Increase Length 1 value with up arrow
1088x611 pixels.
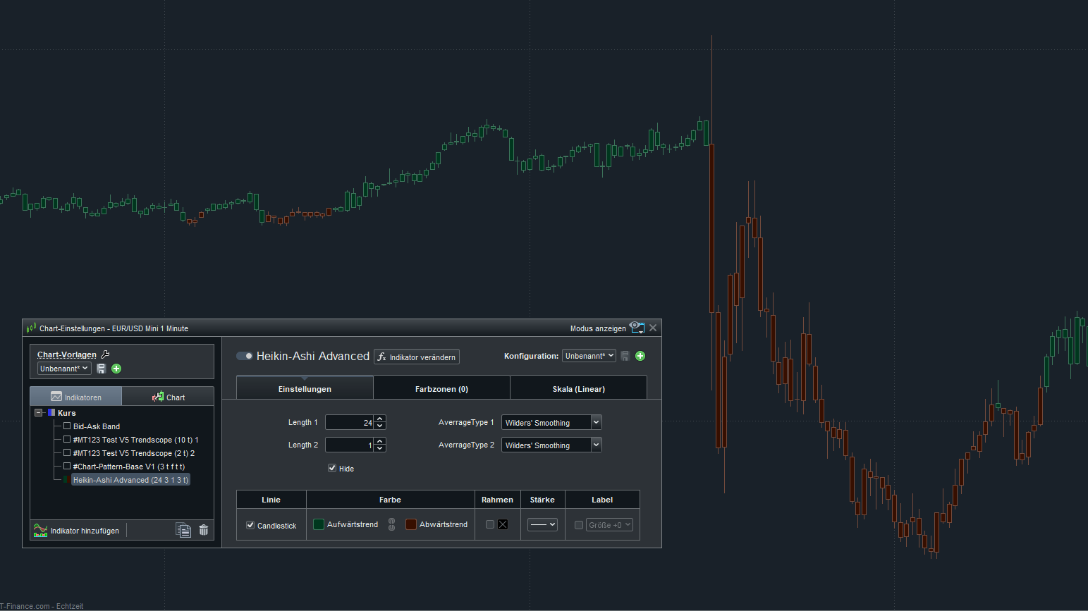pos(380,419)
